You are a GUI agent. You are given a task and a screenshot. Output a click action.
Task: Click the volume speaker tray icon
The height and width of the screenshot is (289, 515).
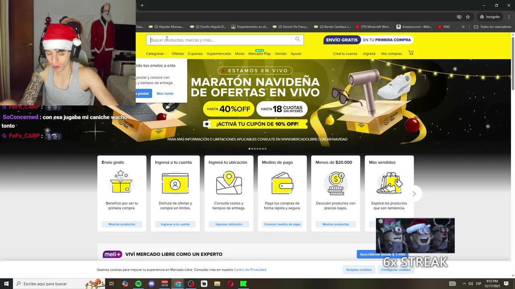[x=471, y=284]
